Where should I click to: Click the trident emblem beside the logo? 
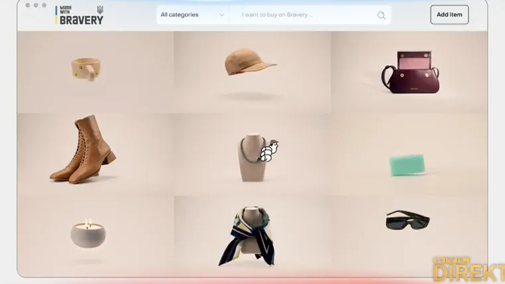tap(100, 9)
